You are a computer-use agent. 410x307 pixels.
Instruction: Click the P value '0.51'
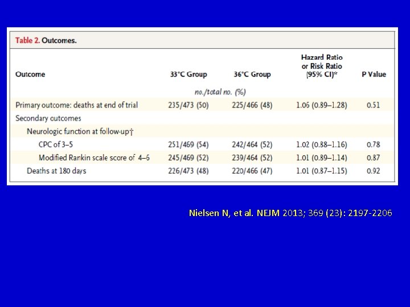click(373, 105)
